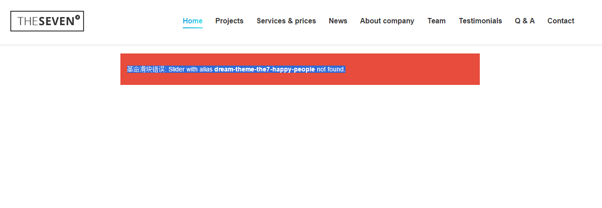Image resolution: width=602 pixels, height=208 pixels.
Task: Open the Q & A page
Action: [x=524, y=21]
